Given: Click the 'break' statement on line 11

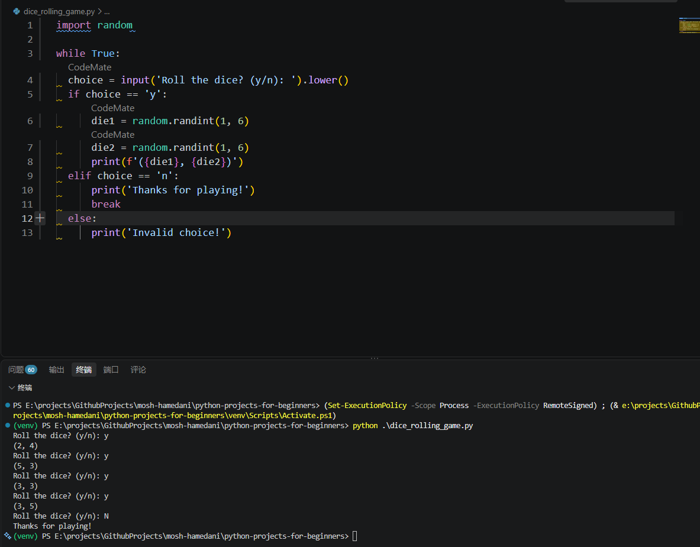Looking at the screenshot, I should [106, 205].
